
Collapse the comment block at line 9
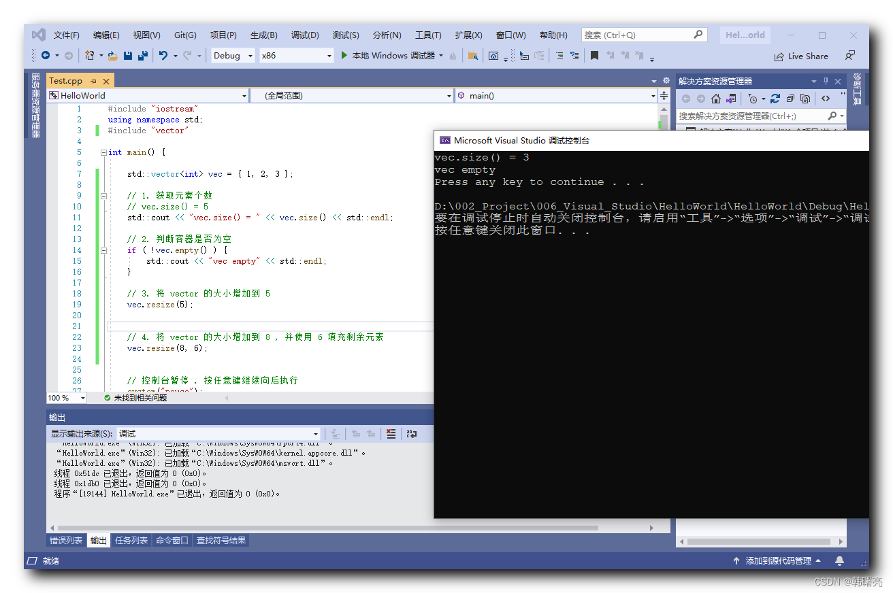103,196
